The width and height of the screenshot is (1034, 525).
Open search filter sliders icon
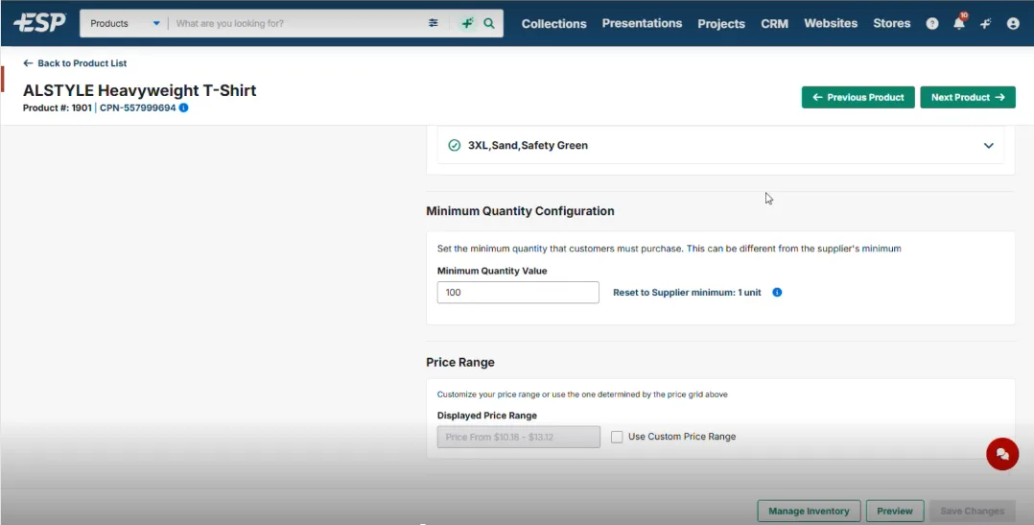pyautogui.click(x=434, y=23)
